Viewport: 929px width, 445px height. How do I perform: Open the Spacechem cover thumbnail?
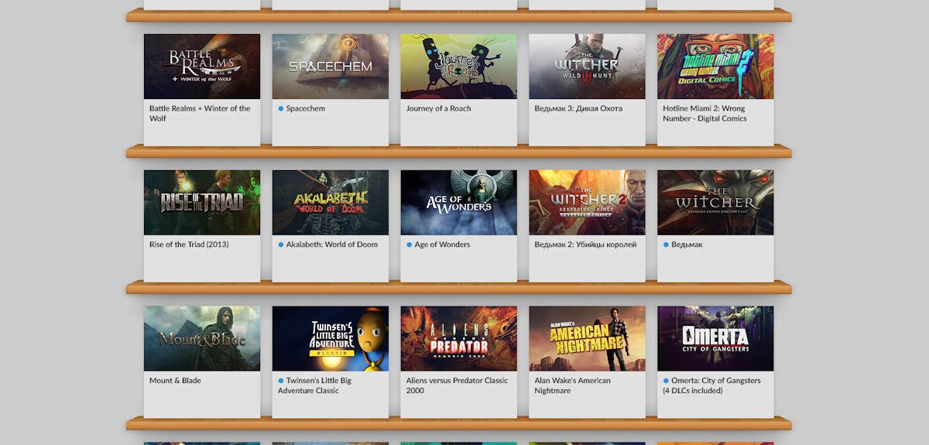331,67
